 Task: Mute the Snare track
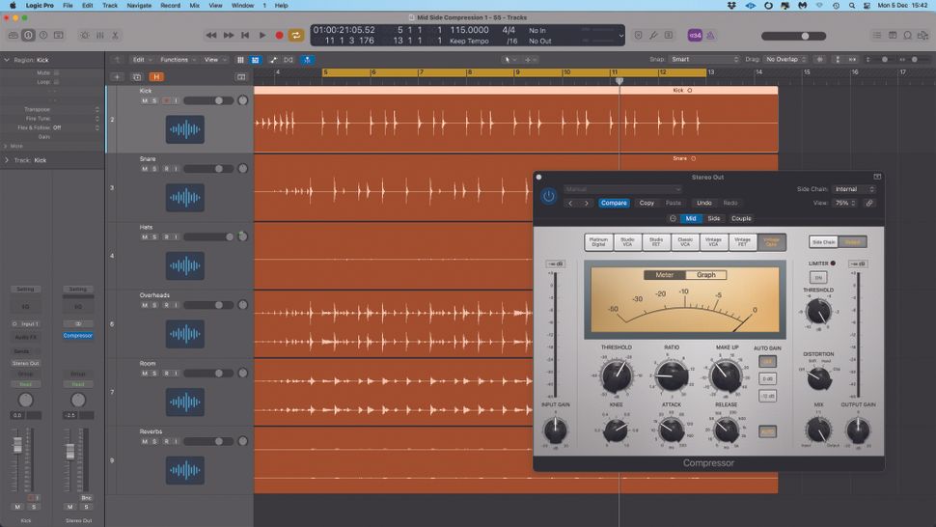click(145, 169)
